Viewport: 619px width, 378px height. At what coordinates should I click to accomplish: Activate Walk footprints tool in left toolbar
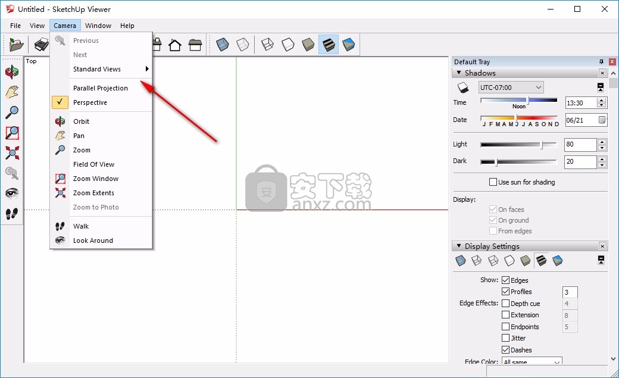[12, 214]
